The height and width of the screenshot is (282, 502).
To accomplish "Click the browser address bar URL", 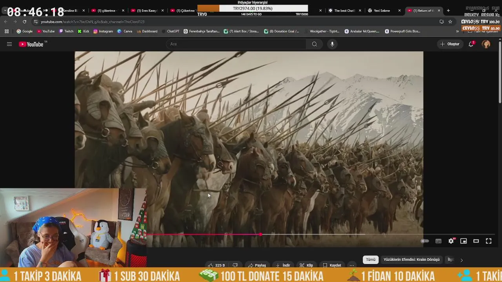I will [93, 22].
